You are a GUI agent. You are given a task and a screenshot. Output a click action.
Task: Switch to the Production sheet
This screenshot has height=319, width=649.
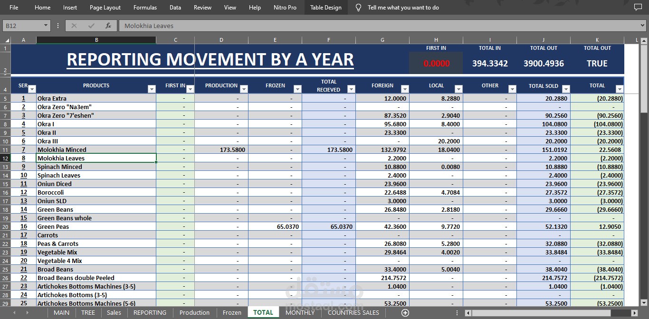point(194,312)
